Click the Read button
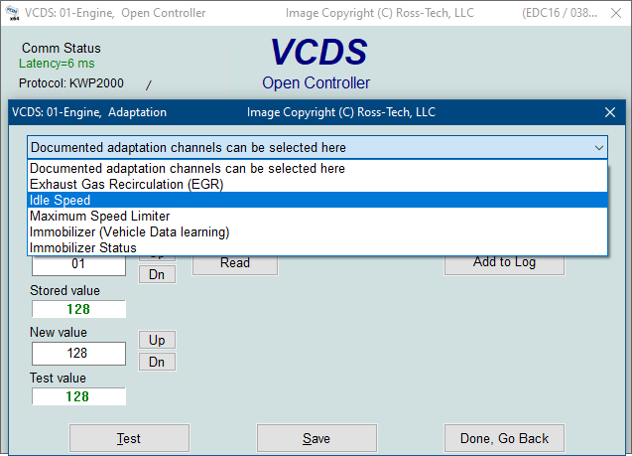This screenshot has width=632, height=456. pos(235,265)
